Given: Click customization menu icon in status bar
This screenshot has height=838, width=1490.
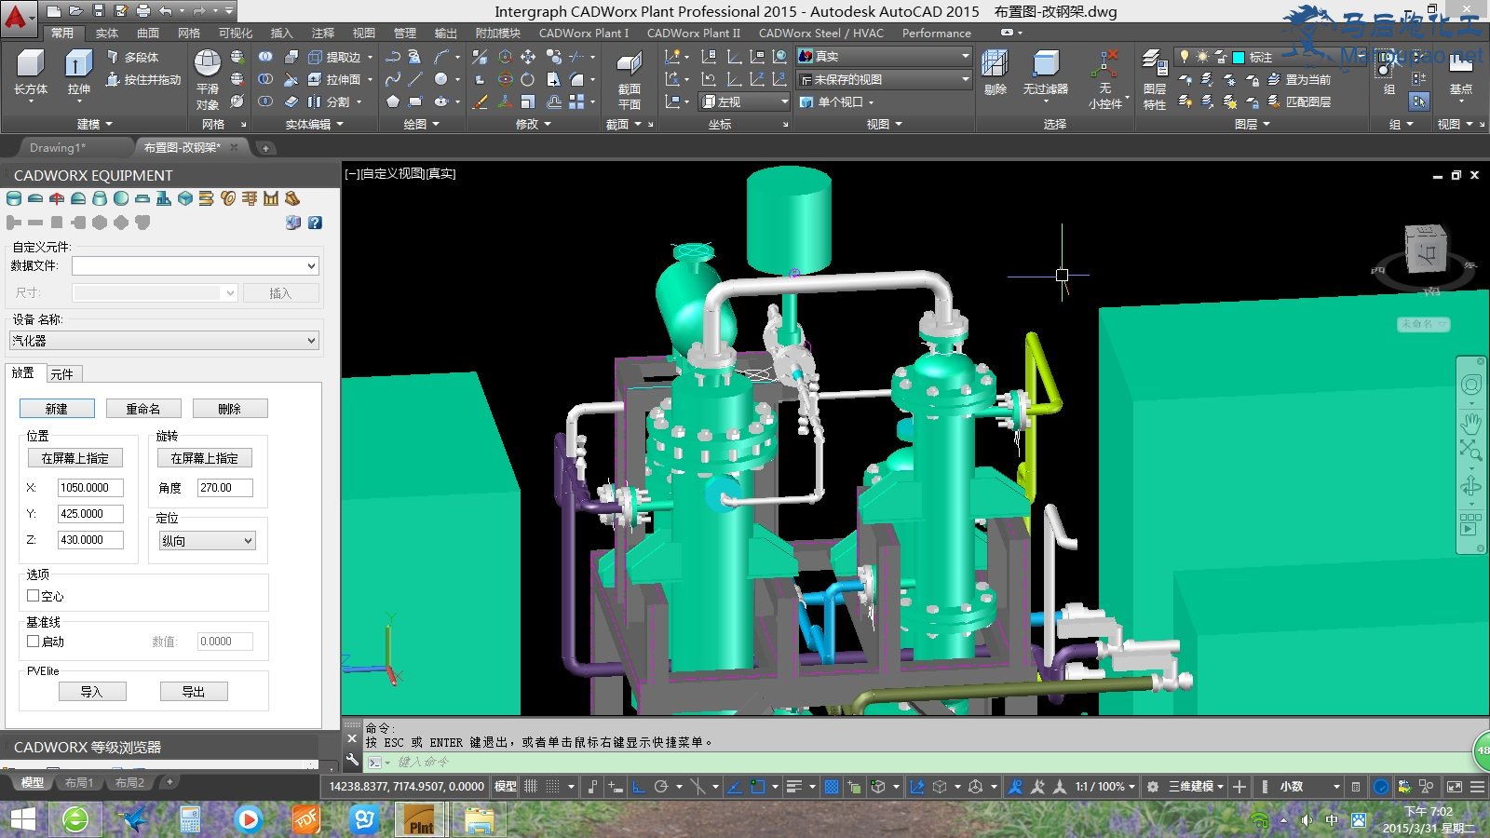Looking at the screenshot, I should point(1477,787).
